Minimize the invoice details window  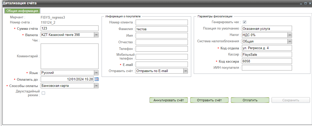tap(302, 3)
